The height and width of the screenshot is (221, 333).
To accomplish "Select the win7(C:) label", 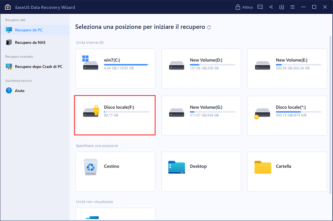I will [112, 60].
